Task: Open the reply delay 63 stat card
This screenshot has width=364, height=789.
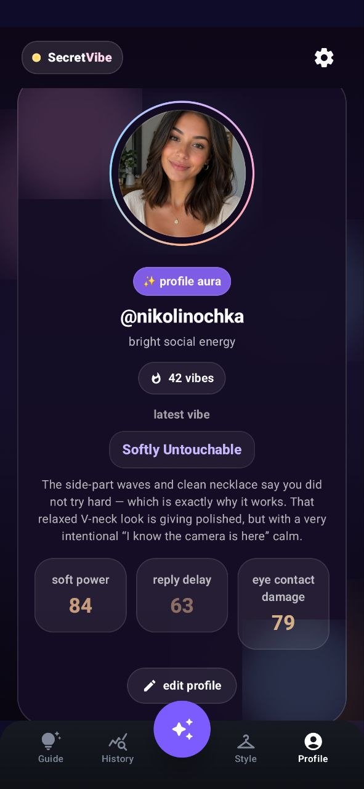Action: [182, 595]
